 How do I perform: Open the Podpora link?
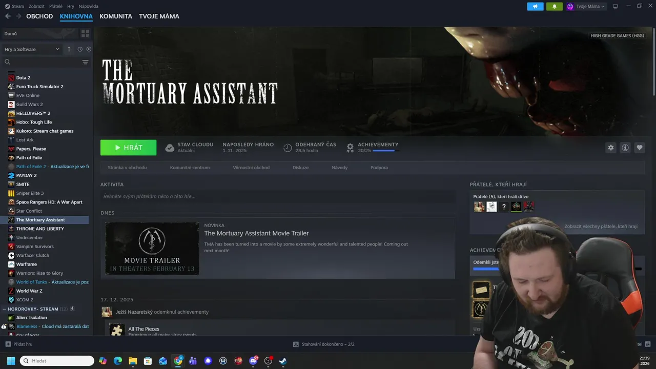pyautogui.click(x=379, y=168)
